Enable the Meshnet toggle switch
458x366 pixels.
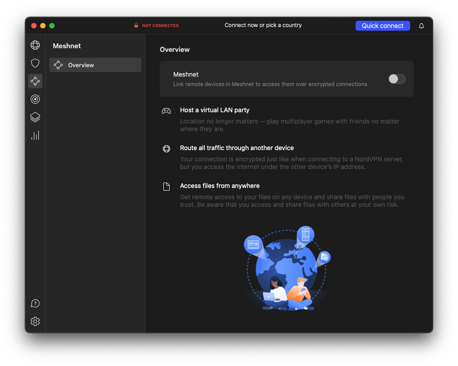coord(397,79)
